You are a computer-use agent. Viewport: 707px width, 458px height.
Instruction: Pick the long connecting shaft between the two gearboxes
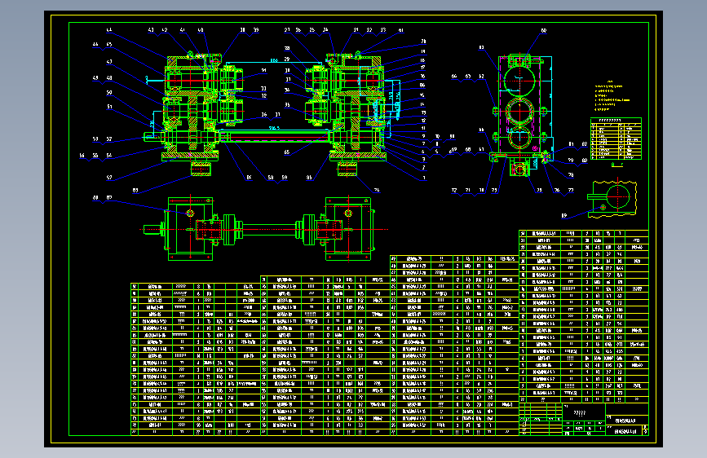click(x=276, y=136)
